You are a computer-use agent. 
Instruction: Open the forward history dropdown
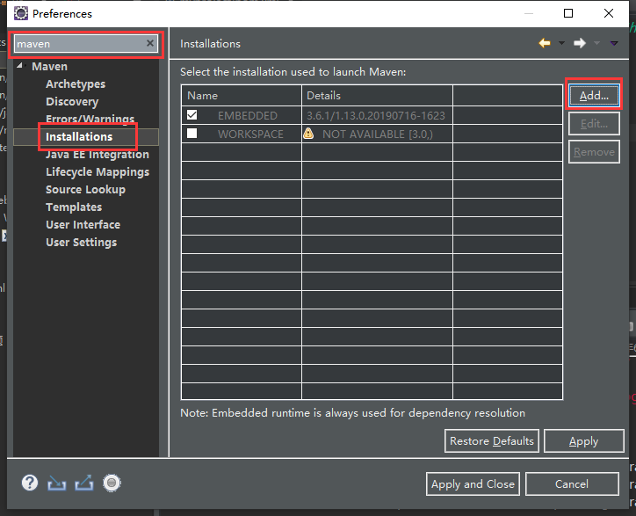pos(596,43)
